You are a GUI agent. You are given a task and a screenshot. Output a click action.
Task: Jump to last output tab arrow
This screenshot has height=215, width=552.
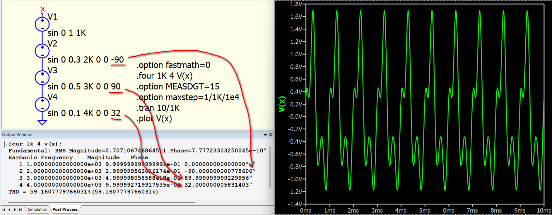pos(20,210)
